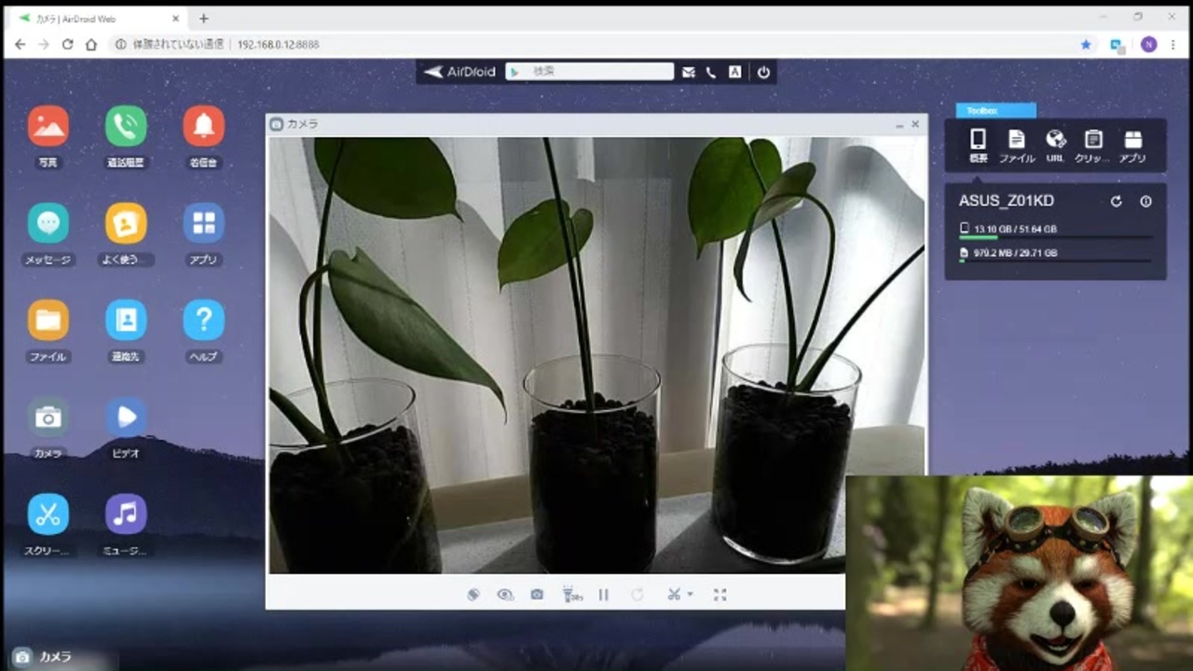The height and width of the screenshot is (671, 1193).
Task: Select the ファイル tab in Toolbox
Action: (1017, 146)
